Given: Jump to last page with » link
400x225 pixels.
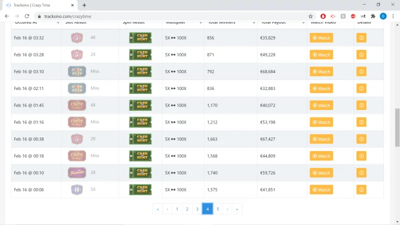Looking at the screenshot, I should coord(237,209).
